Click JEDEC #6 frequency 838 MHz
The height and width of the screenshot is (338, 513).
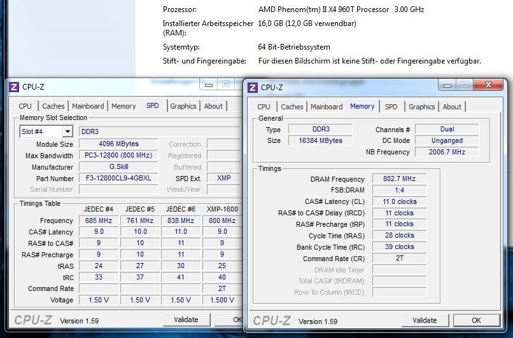[181, 220]
